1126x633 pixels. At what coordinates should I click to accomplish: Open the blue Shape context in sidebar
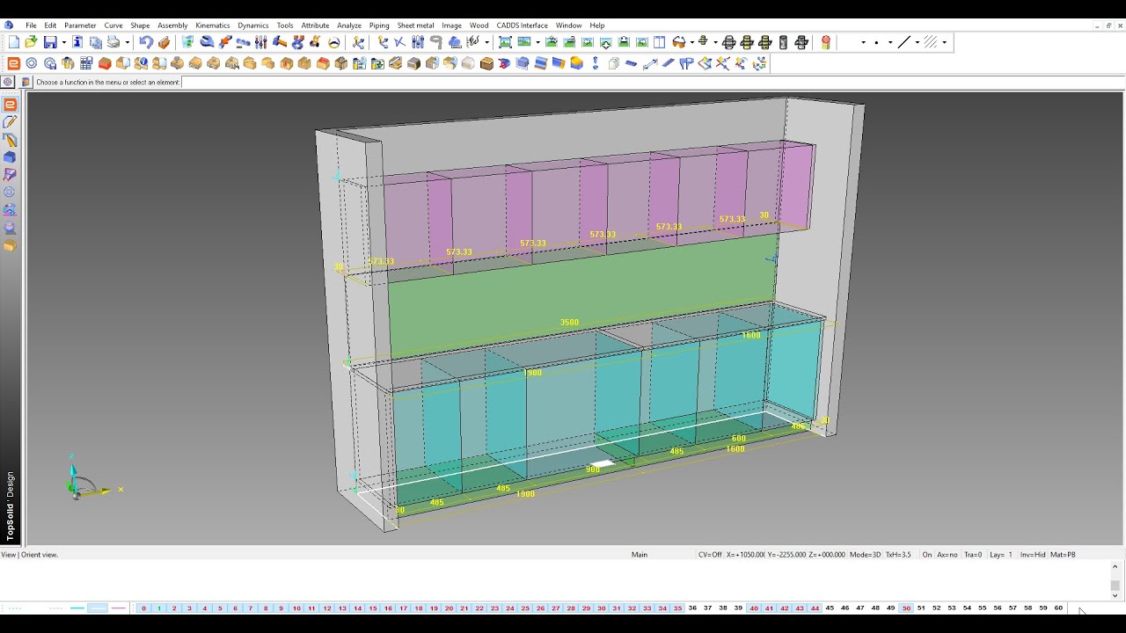(11, 157)
